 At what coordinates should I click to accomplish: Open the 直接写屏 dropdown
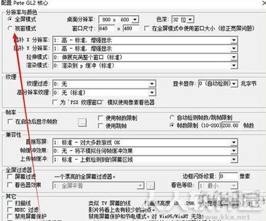click(145, 142)
